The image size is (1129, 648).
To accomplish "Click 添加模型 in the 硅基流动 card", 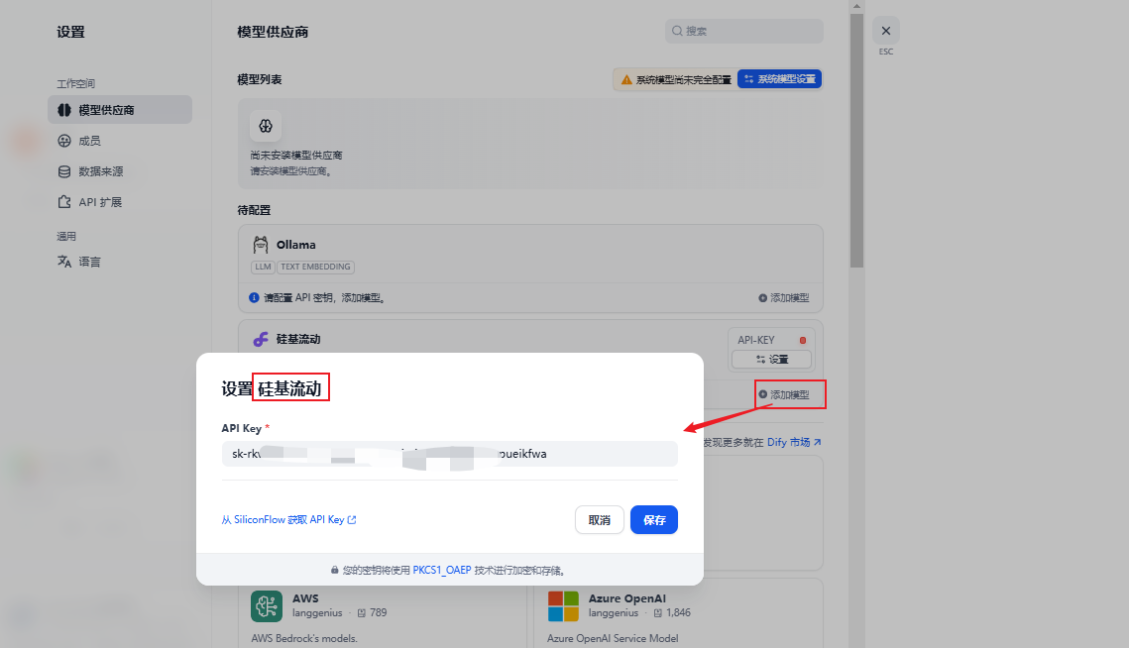I will [x=784, y=394].
